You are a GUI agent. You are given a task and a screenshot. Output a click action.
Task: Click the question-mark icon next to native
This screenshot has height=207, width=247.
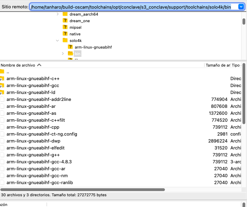(65, 34)
